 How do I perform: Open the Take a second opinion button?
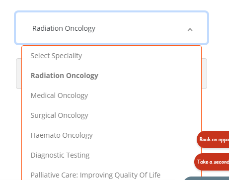coord(212,162)
